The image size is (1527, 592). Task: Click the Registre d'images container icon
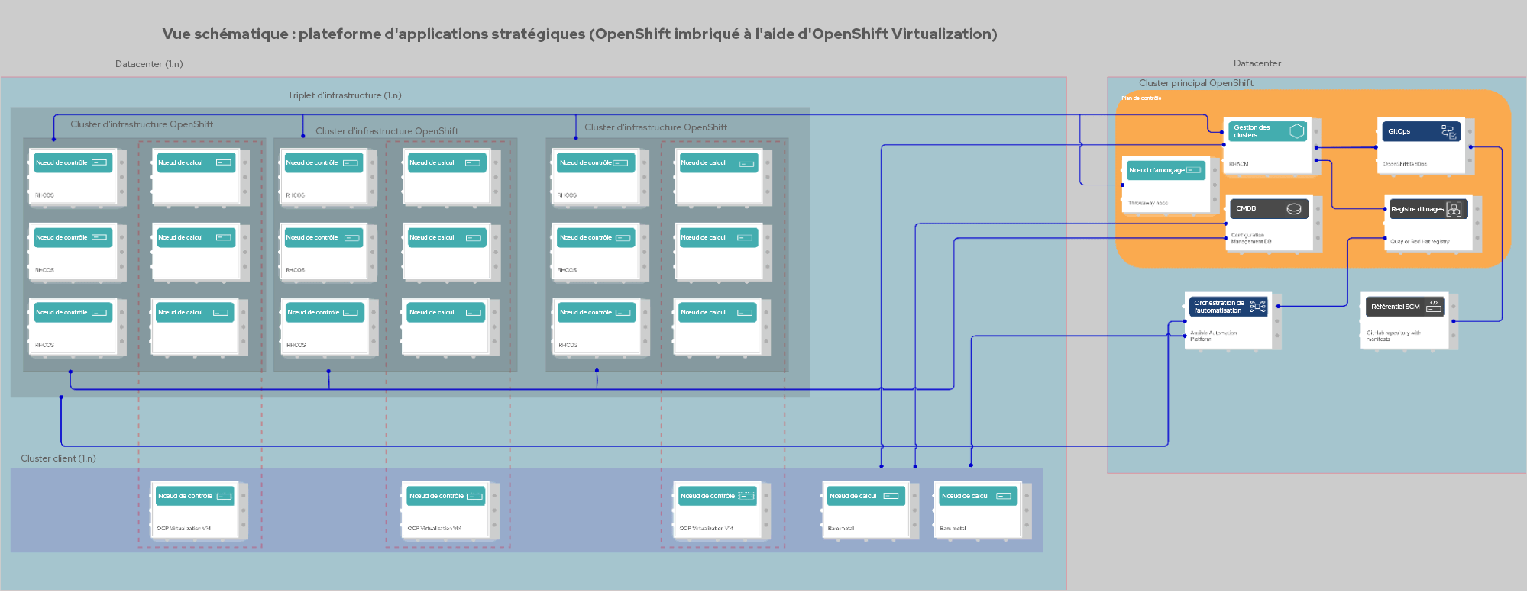pos(1454,209)
